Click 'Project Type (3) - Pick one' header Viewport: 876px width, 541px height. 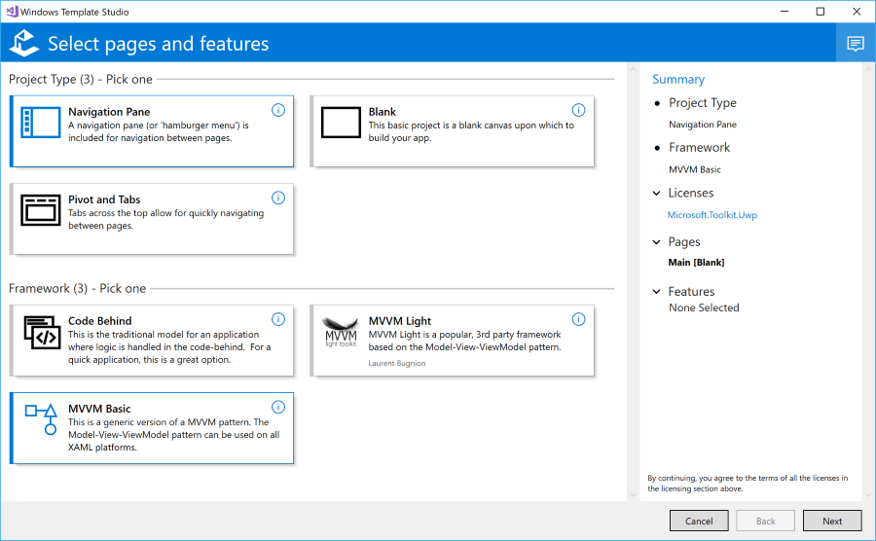pyautogui.click(x=81, y=79)
